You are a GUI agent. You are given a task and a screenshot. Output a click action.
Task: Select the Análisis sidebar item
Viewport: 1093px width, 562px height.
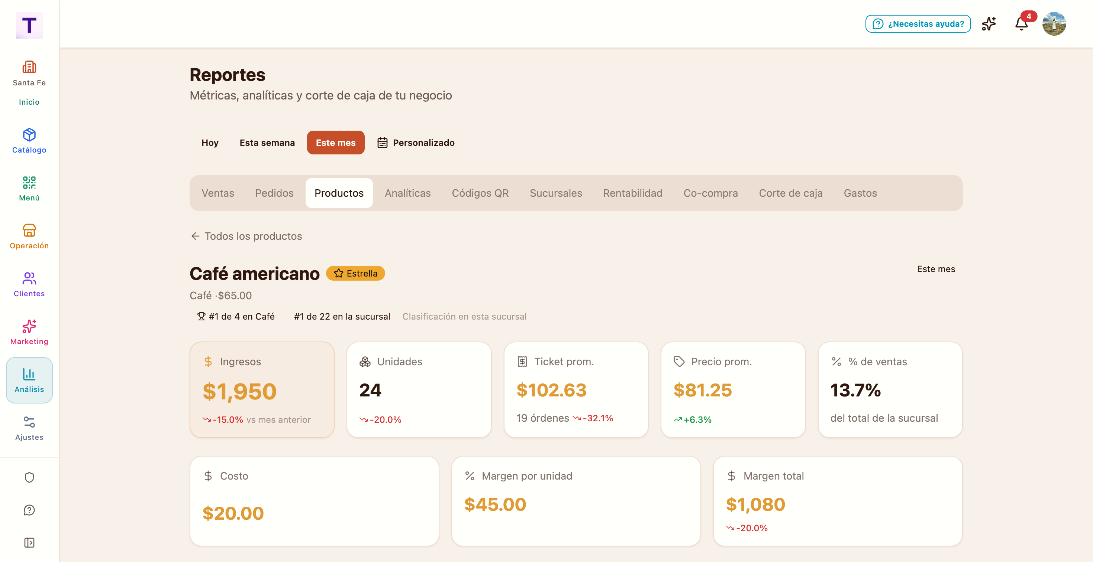(29, 380)
